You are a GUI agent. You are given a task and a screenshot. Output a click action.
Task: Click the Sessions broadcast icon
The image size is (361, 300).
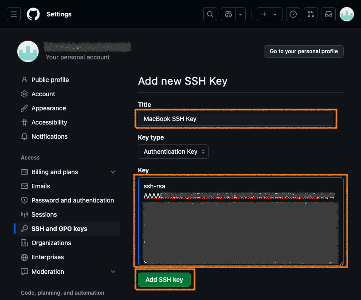point(24,214)
